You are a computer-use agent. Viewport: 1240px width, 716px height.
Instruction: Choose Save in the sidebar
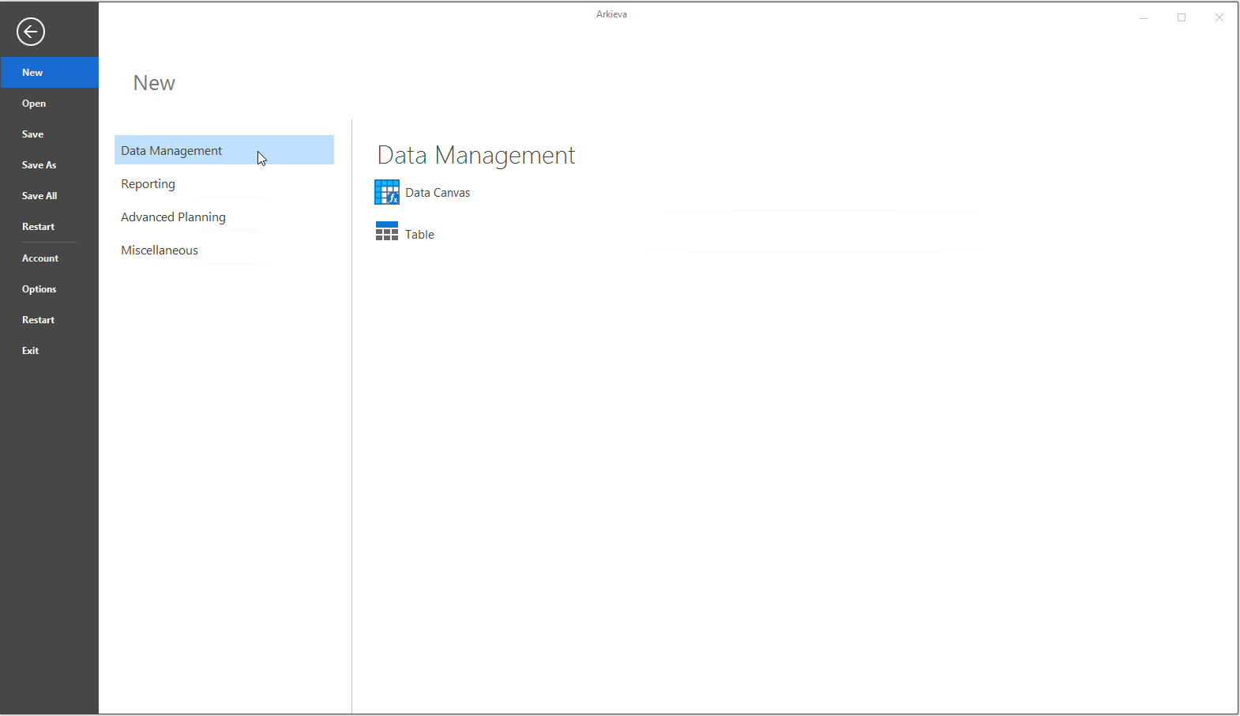click(x=49, y=134)
